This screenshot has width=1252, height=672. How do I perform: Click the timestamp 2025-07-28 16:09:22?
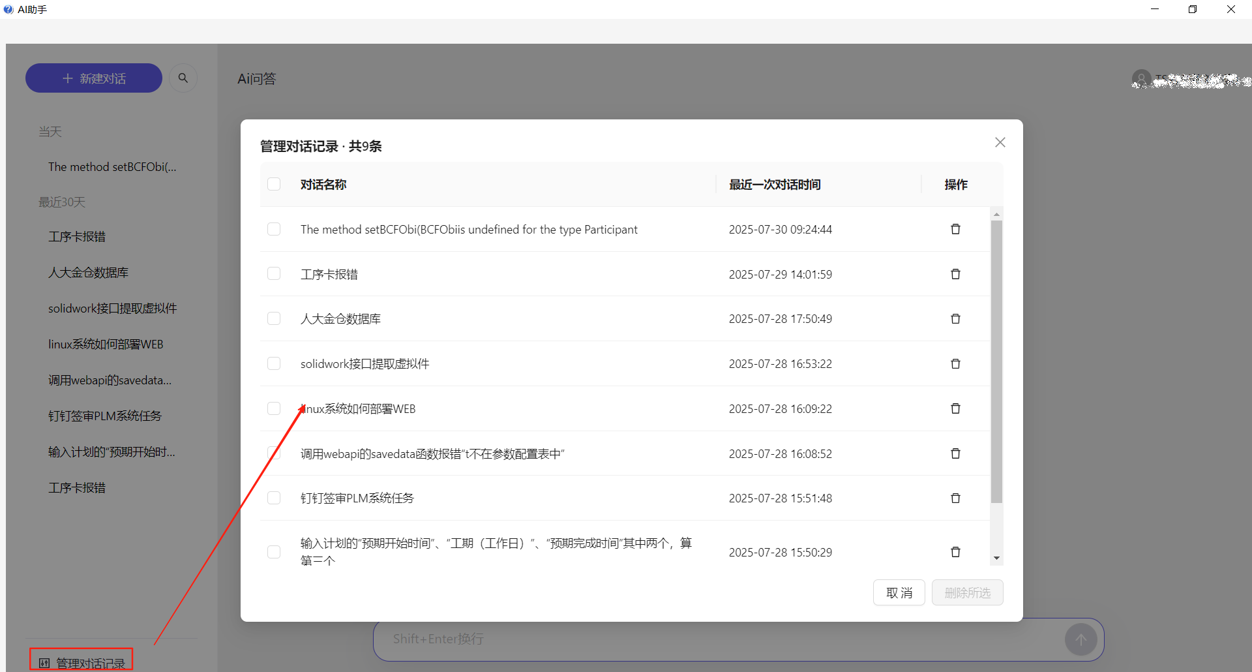(x=781, y=409)
